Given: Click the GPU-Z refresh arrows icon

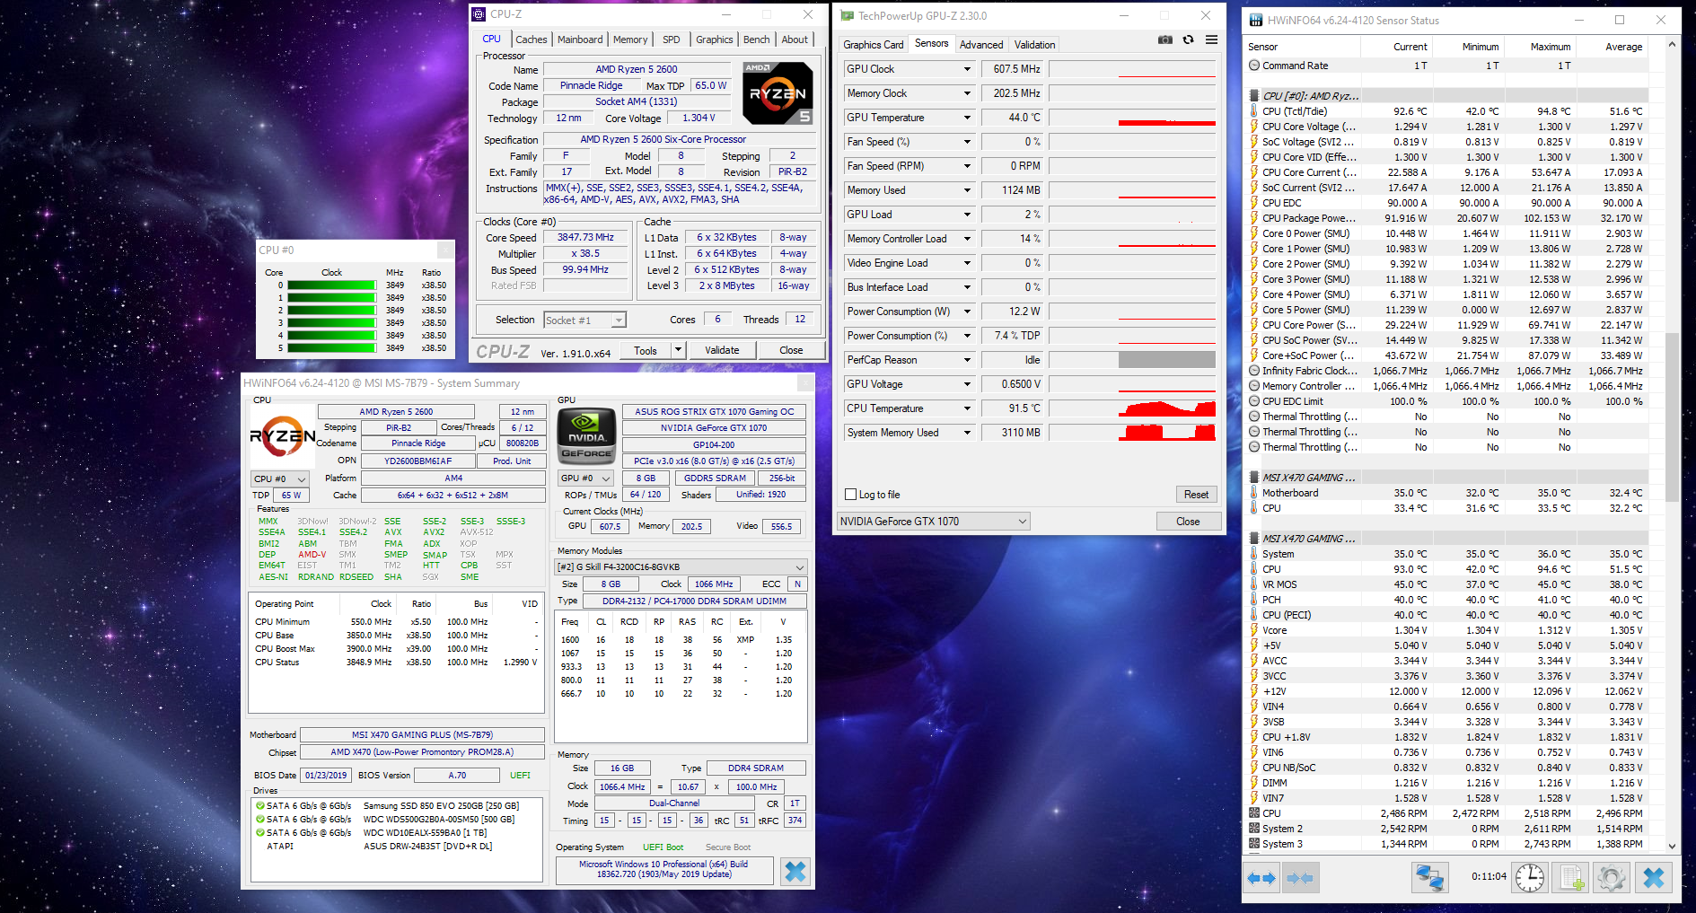Looking at the screenshot, I should click(1188, 40).
